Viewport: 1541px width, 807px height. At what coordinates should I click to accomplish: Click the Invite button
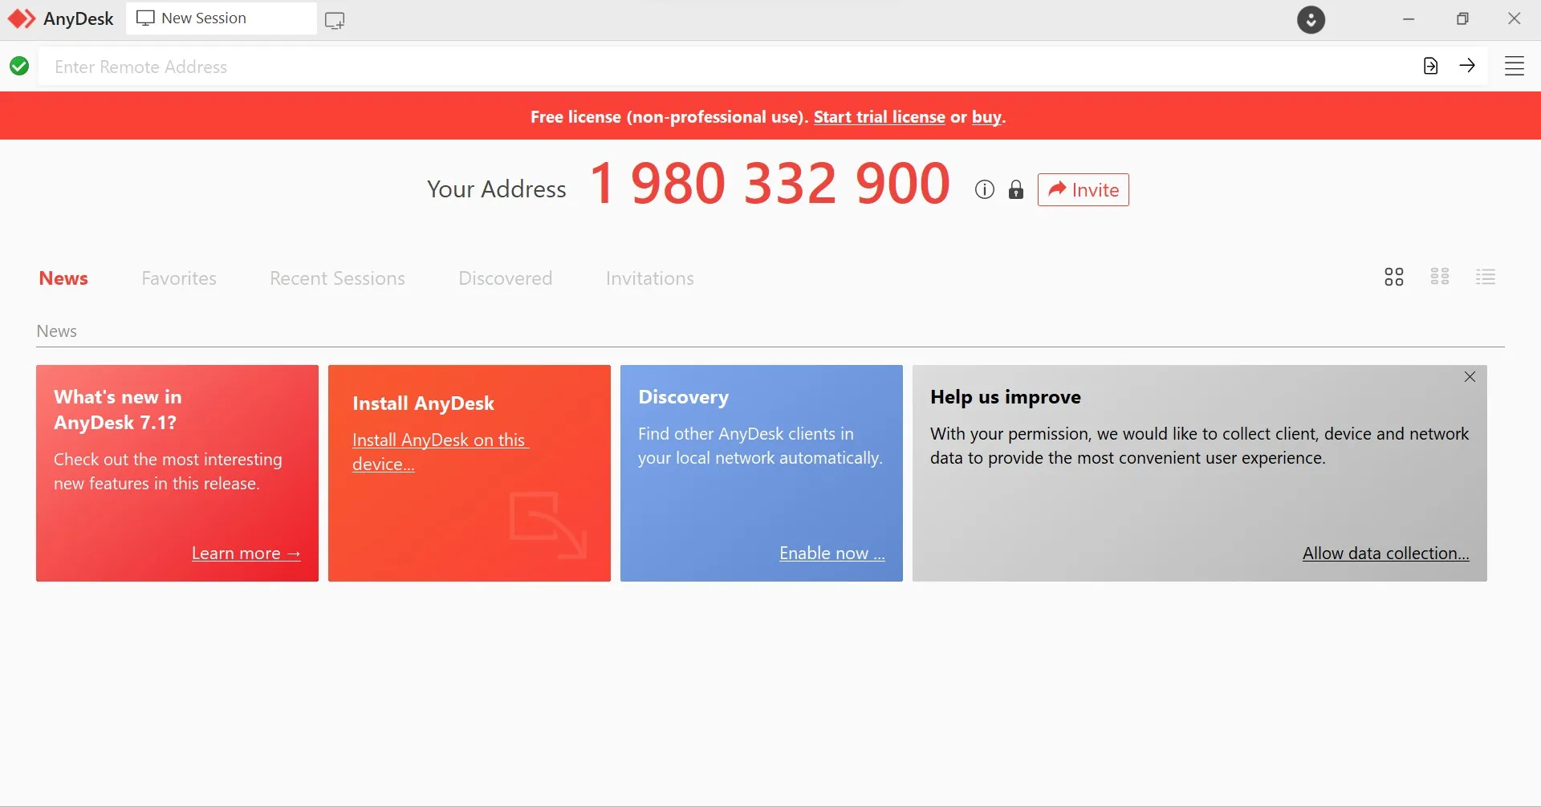tap(1083, 189)
